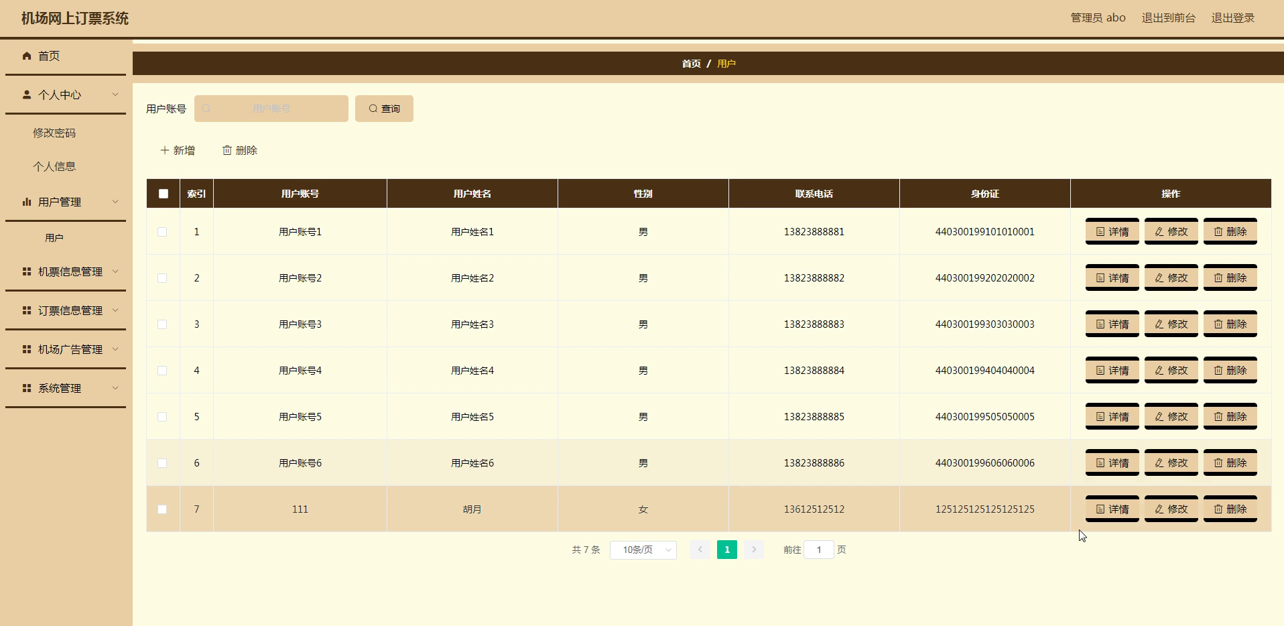Expand the 机票信息管理 chevron
The height and width of the screenshot is (626, 1284).
pyautogui.click(x=115, y=271)
